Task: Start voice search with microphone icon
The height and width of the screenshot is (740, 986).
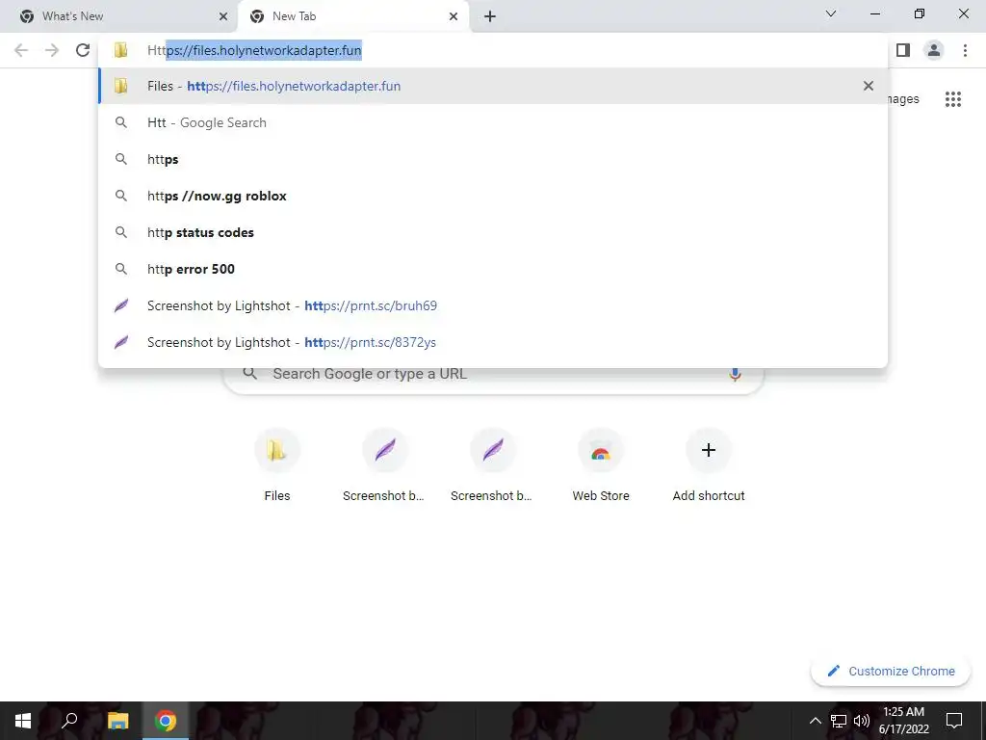Action: tap(735, 374)
